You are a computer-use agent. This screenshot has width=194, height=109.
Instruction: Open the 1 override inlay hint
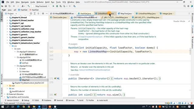[x=74, y=75]
